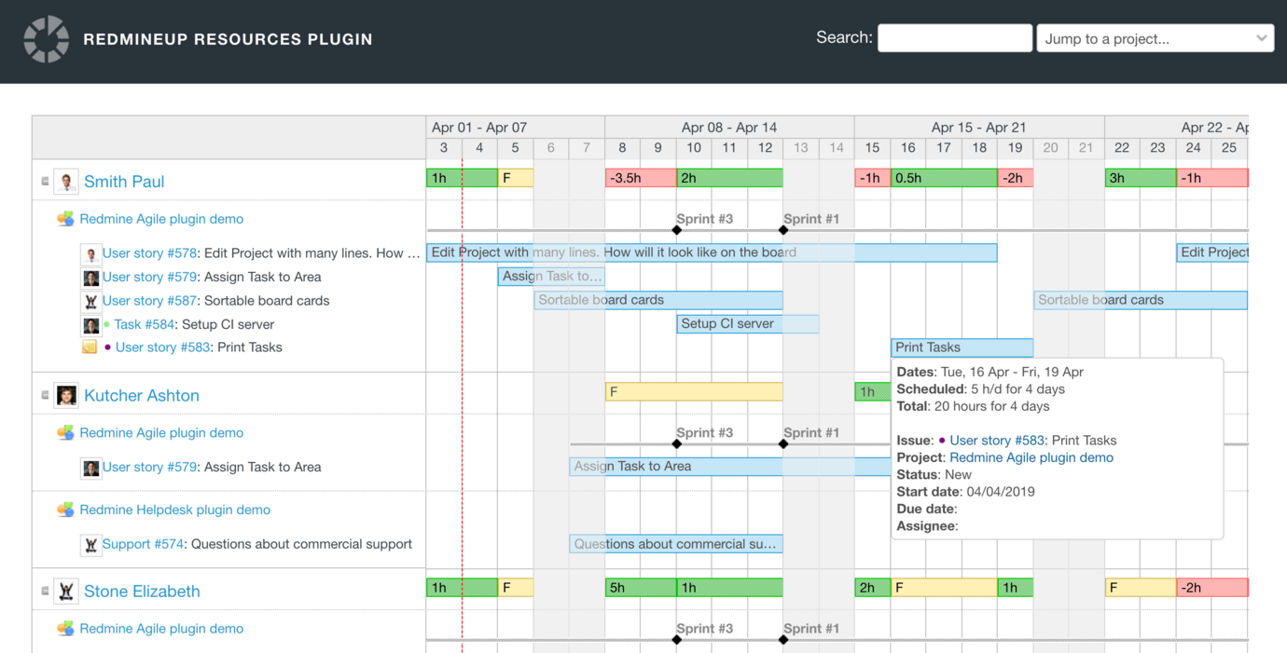
Task: Click the Sprint #3 diamond milestone marker
Action: click(676, 229)
